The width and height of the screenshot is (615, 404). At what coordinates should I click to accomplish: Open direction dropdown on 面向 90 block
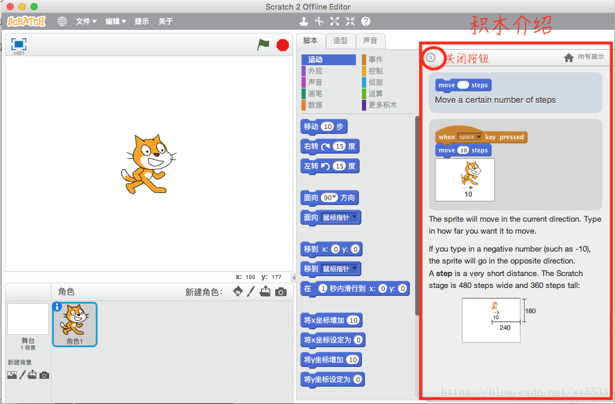pos(334,197)
